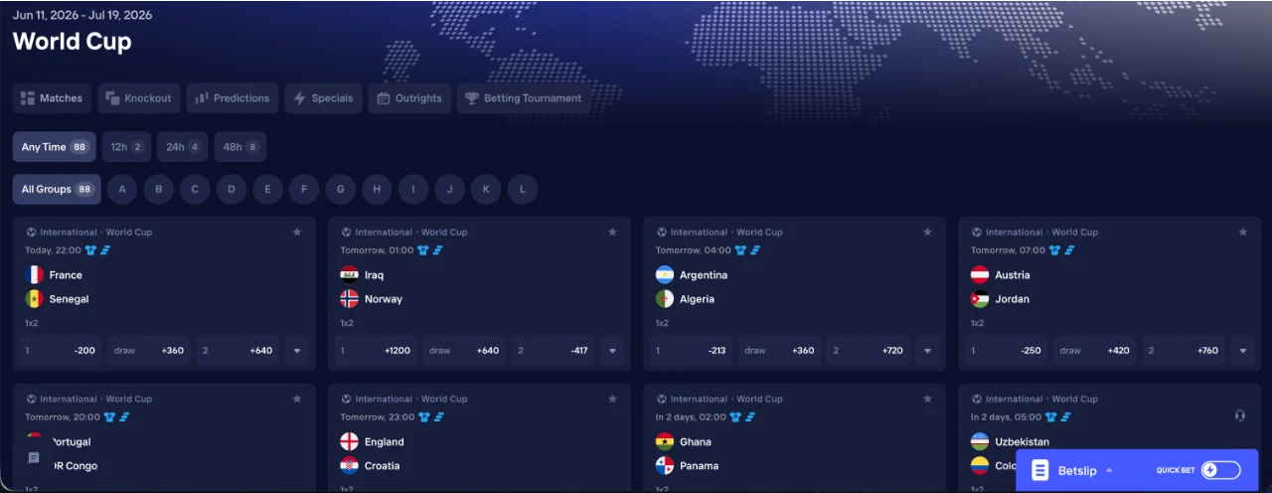Click the Ghana flag icon

point(665,441)
